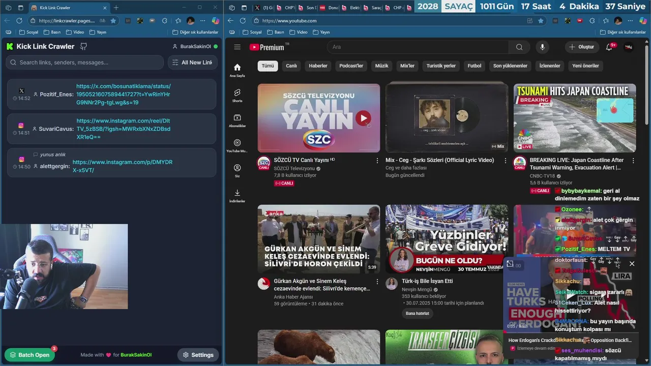
Task: Click the X platform icon at 14:52
Action: pos(21,90)
